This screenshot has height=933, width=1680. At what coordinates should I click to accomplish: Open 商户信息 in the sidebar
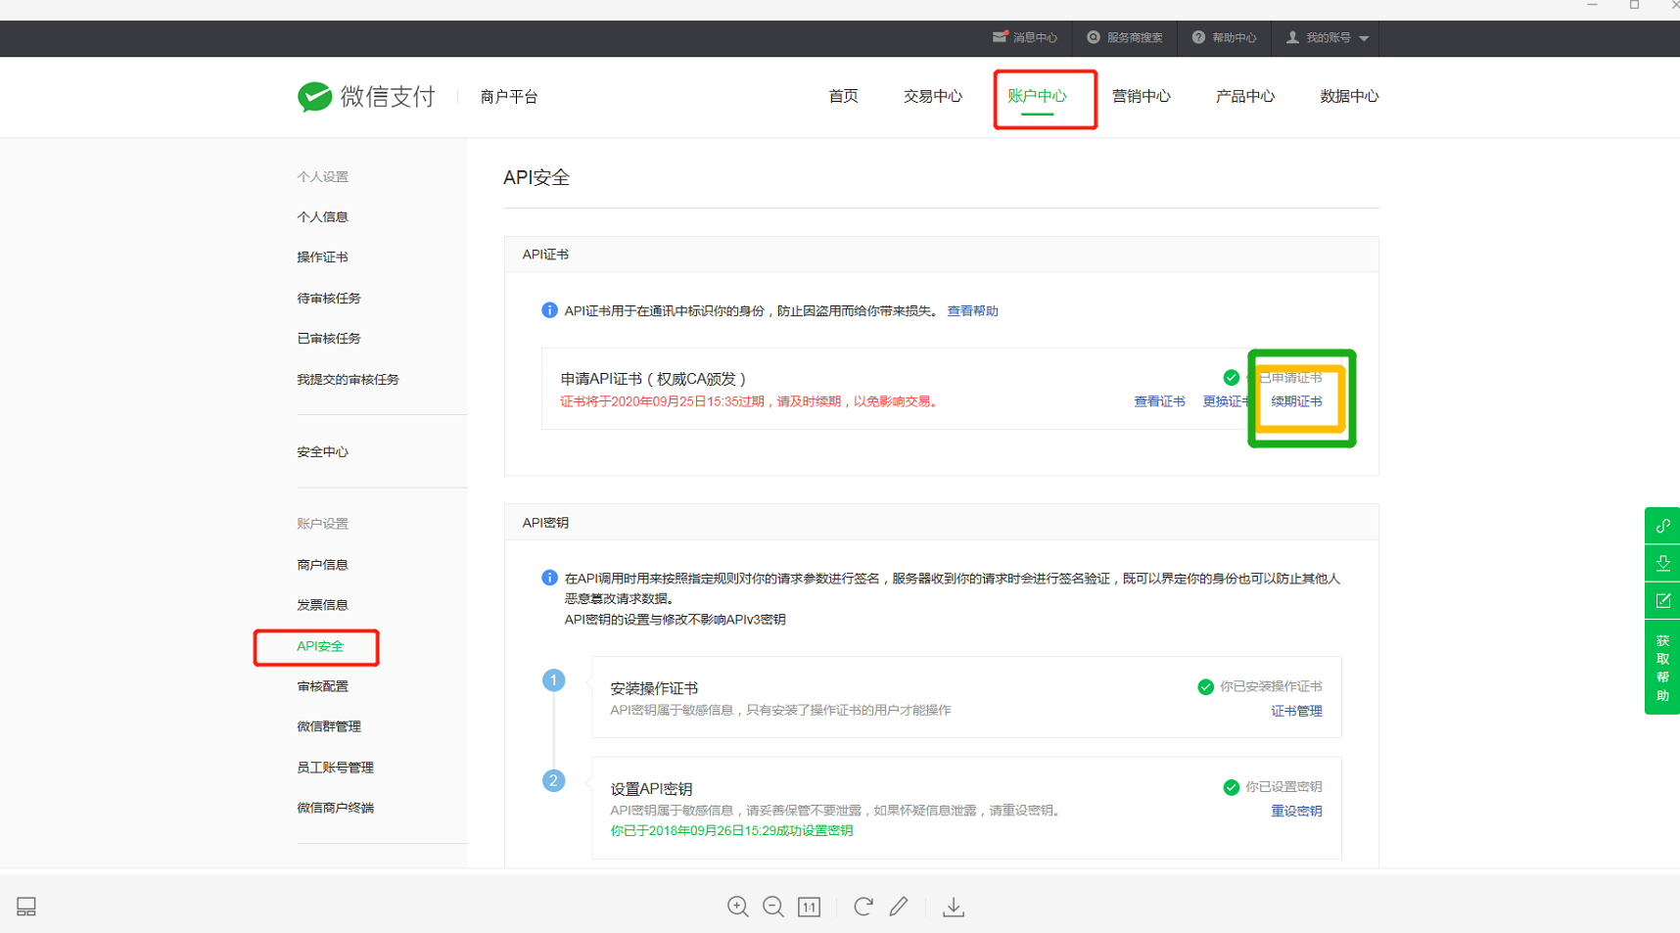point(322,565)
